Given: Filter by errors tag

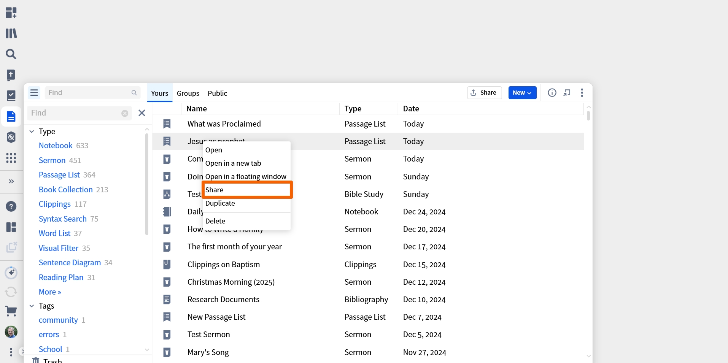Looking at the screenshot, I should pyautogui.click(x=49, y=334).
